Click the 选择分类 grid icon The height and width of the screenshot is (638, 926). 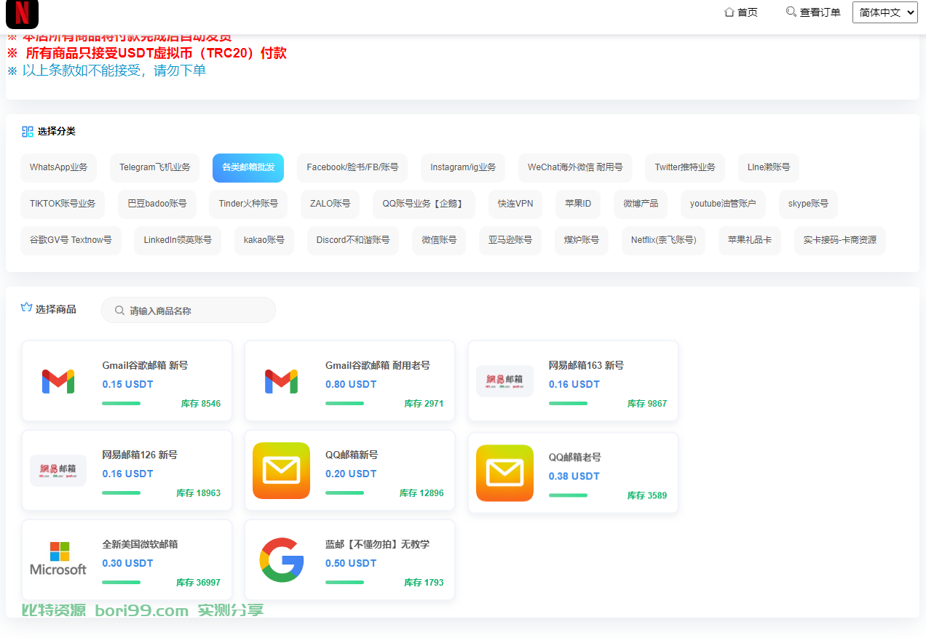tap(28, 132)
